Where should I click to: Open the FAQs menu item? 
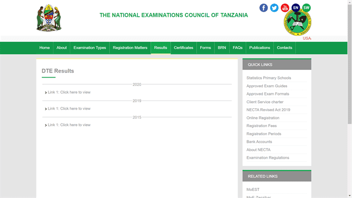pyautogui.click(x=237, y=47)
